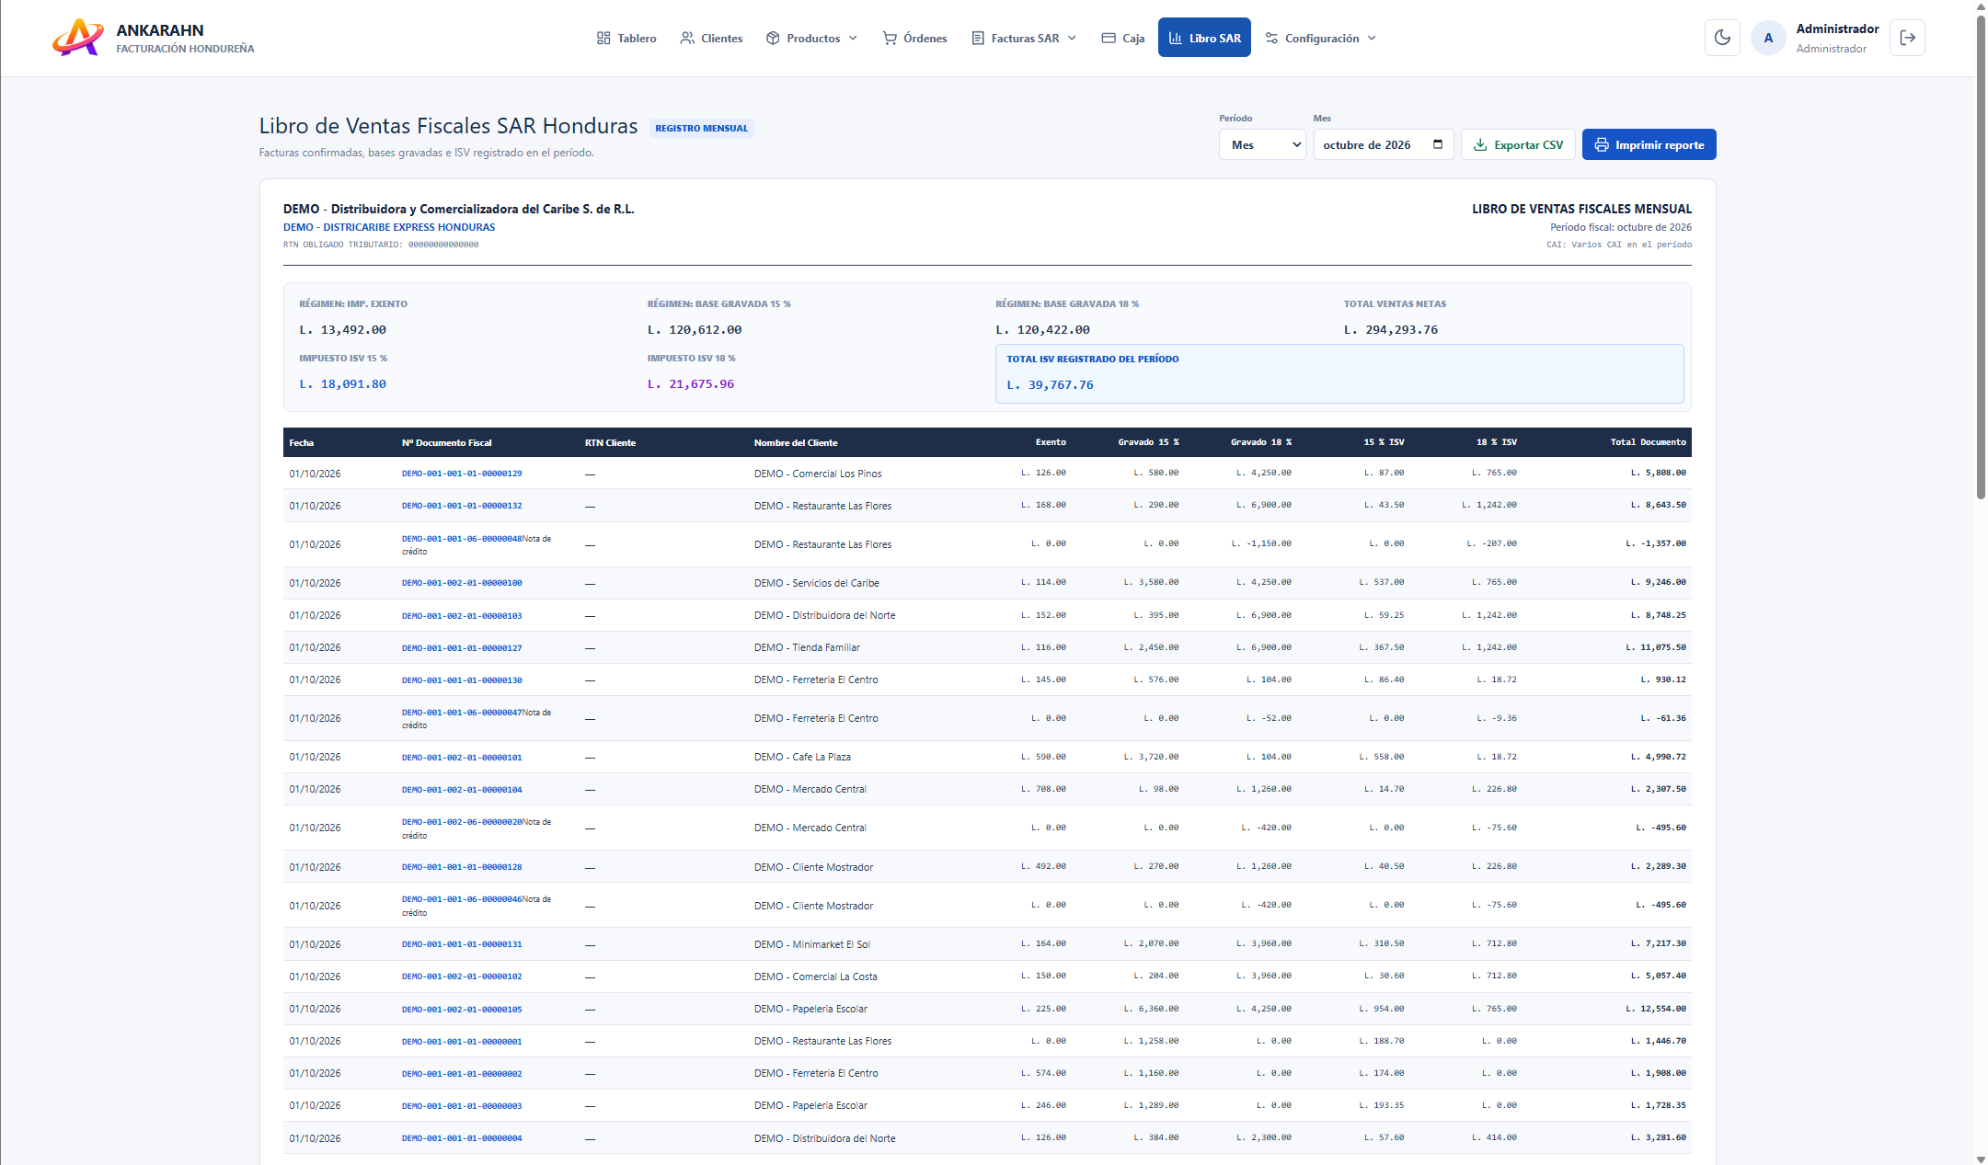Click the Total Documento column header
The image size is (1988, 1165).
tap(1648, 442)
